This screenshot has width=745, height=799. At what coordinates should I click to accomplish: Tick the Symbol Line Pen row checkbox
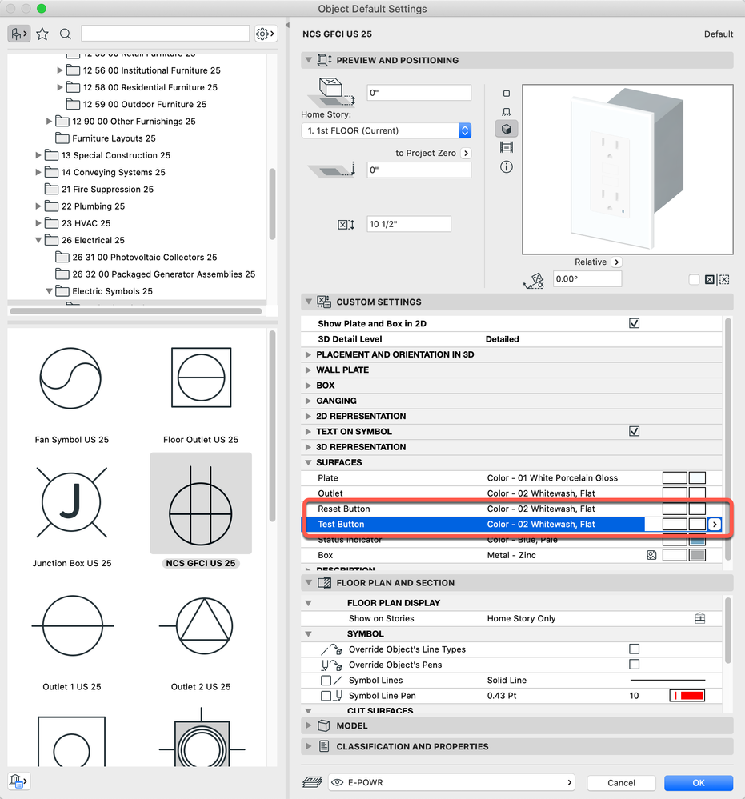coord(326,696)
